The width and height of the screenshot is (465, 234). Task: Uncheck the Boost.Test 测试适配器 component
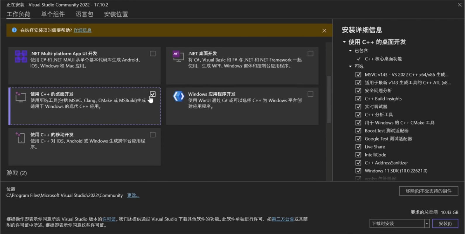(358, 131)
